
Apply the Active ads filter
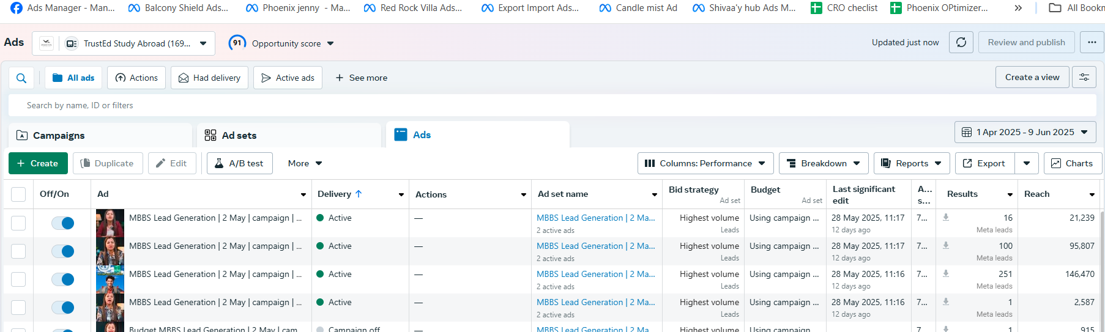pos(288,78)
